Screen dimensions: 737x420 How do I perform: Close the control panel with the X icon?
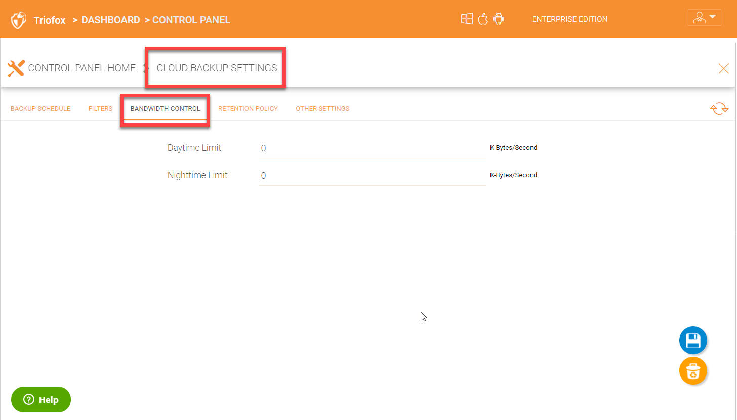pos(724,69)
